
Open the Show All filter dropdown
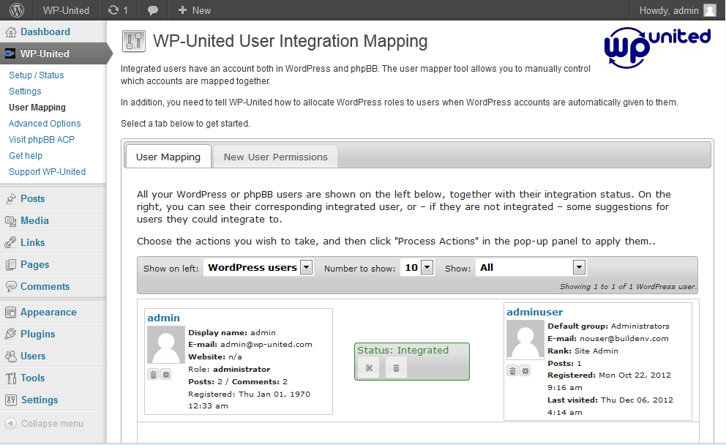pyautogui.click(x=531, y=267)
